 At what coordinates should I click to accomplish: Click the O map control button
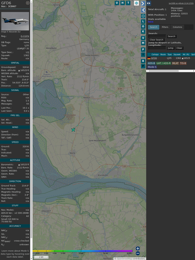point(143,26)
